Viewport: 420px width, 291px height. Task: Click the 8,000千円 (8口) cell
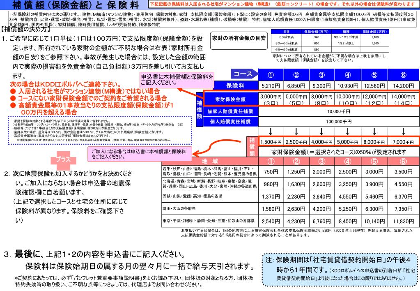322,99
